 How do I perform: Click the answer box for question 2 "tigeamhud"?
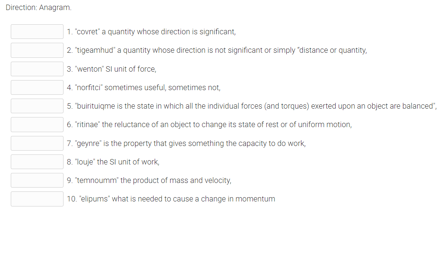point(37,50)
